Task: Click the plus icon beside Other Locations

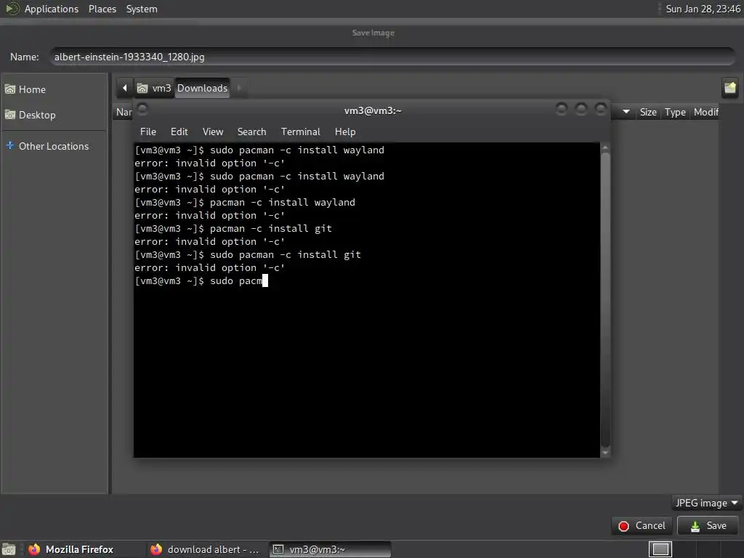Action: [10, 145]
